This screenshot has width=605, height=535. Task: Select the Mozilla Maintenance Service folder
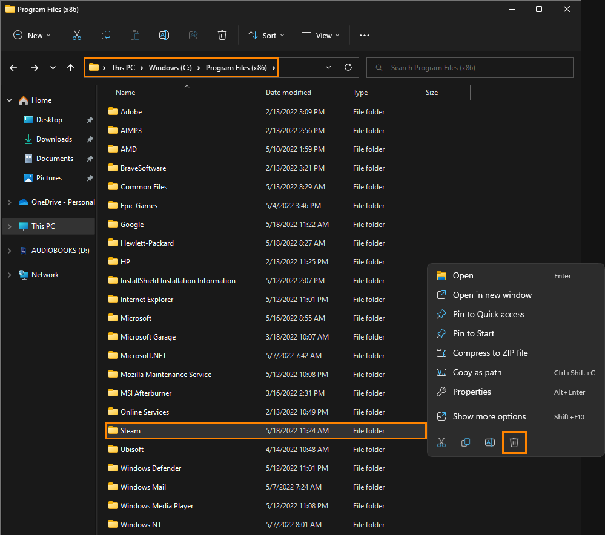pyautogui.click(x=166, y=375)
